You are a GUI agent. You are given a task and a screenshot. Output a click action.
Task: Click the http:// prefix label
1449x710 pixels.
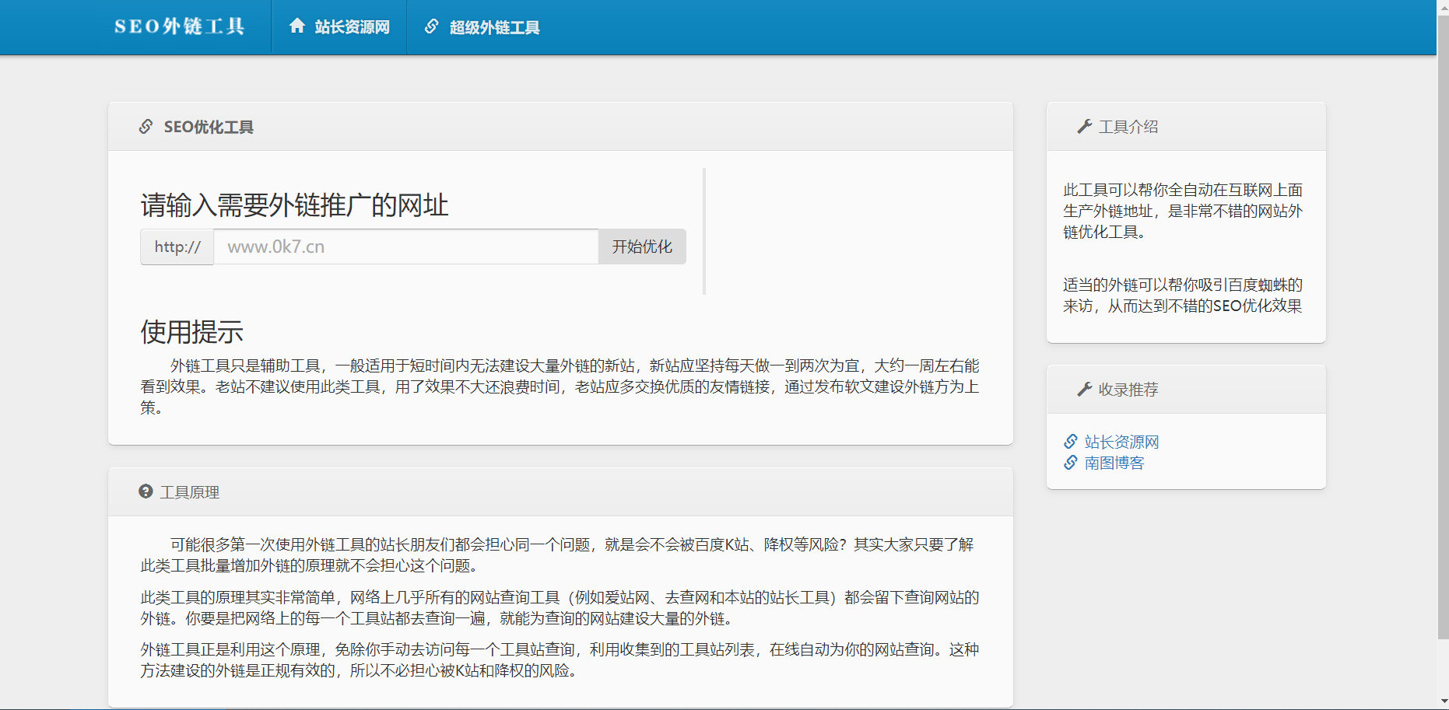176,247
